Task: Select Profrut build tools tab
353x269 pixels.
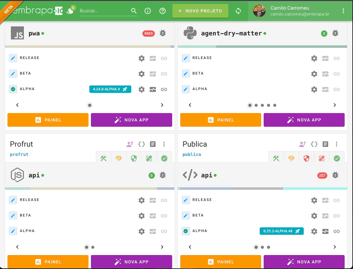Action: 104,158
